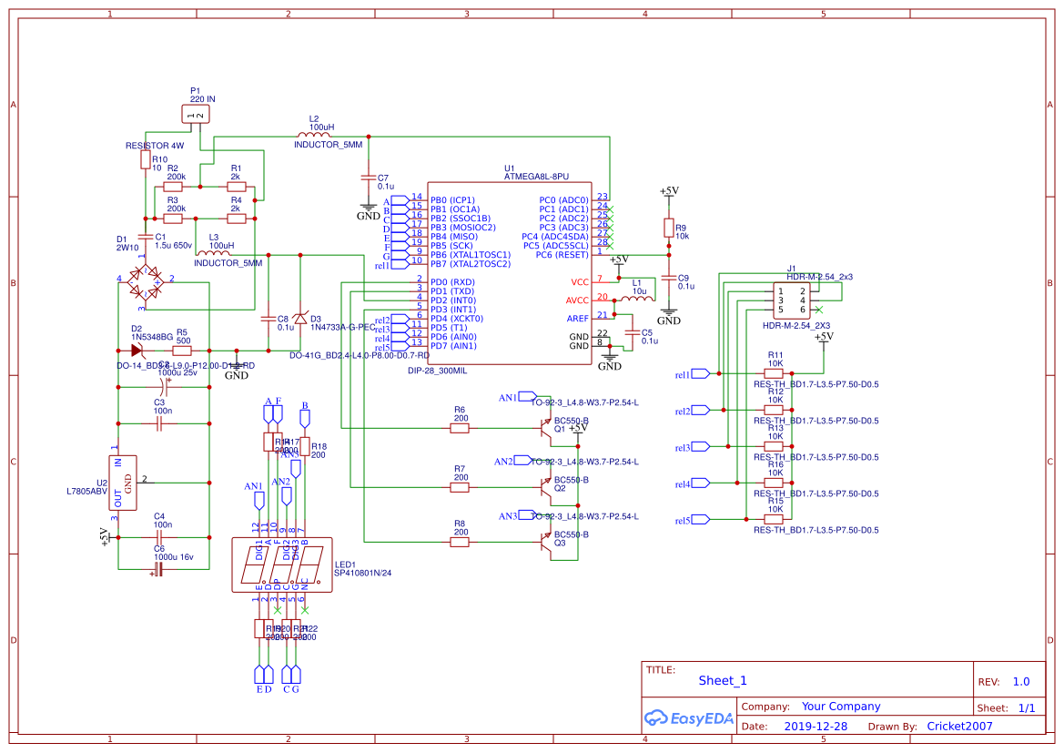Select the Q1 BC550-B transistor symbol
Image resolution: width=1064 pixels, height=753 pixels.
pos(545,429)
